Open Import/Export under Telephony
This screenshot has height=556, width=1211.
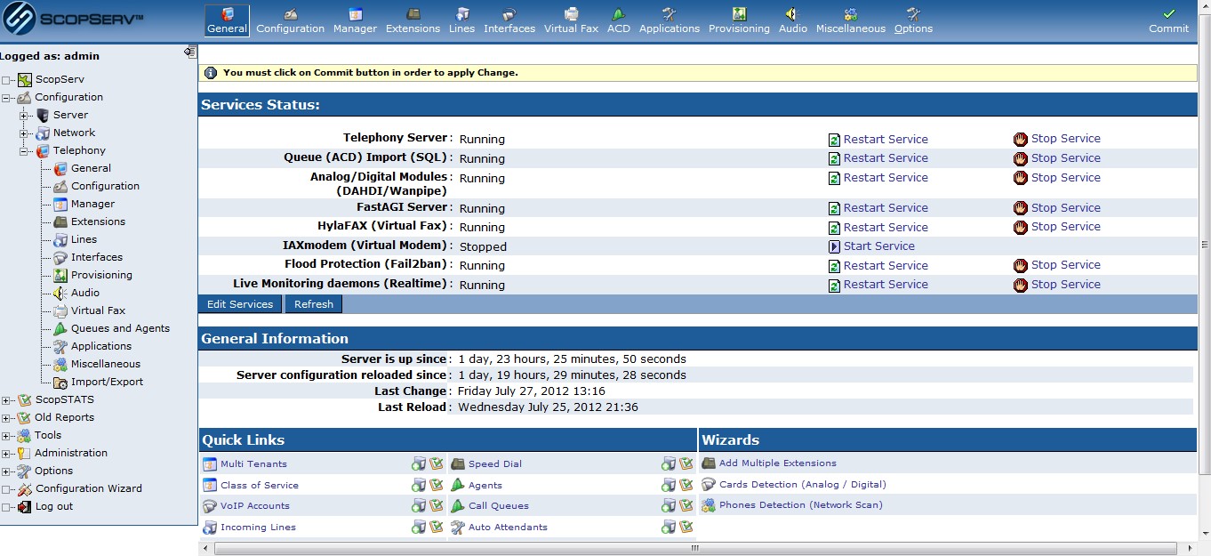coord(107,382)
